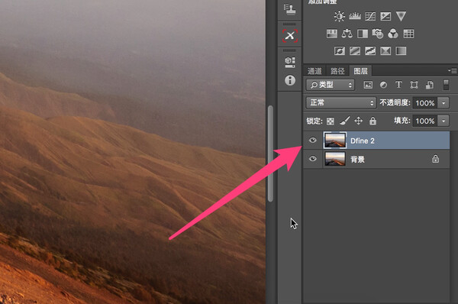Screen dimensions: 458x304
Task: Toggle the layer filter switch
Action: [446, 85]
